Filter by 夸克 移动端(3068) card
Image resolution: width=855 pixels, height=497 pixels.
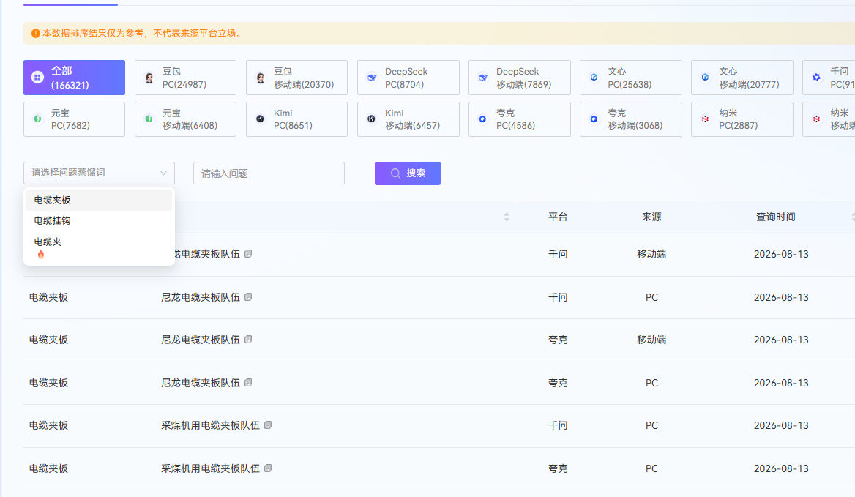(631, 119)
